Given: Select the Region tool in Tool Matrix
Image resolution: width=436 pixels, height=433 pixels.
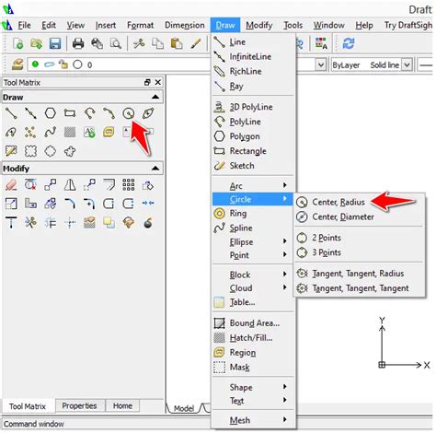Looking at the screenshot, I should (109, 133).
